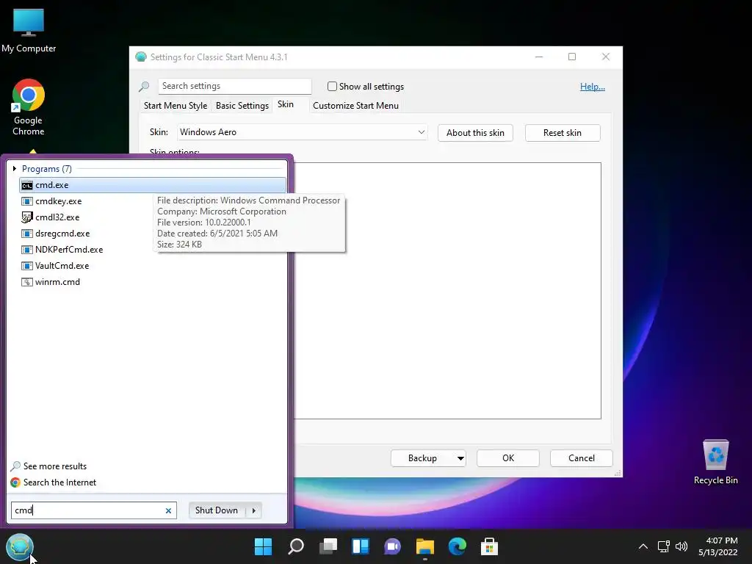Click the cmdkey.exe file icon
Viewport: 752px width, 564px height.
(27, 201)
